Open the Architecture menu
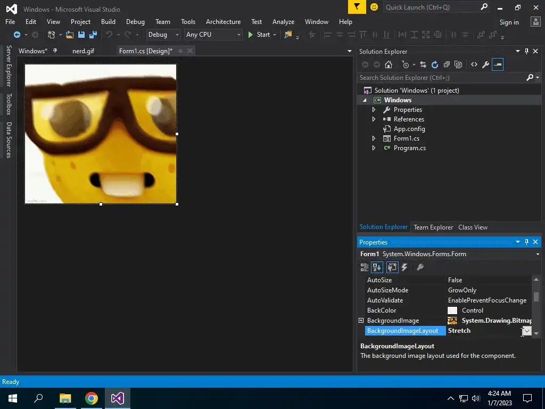The width and height of the screenshot is (545, 409). coord(223,21)
